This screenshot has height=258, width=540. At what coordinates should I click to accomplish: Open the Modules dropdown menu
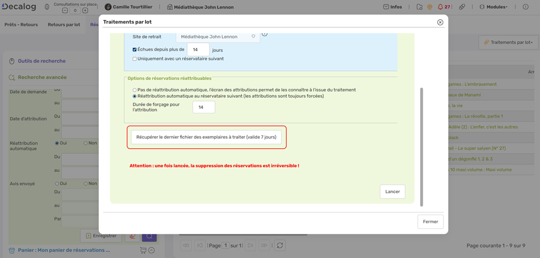point(493,7)
